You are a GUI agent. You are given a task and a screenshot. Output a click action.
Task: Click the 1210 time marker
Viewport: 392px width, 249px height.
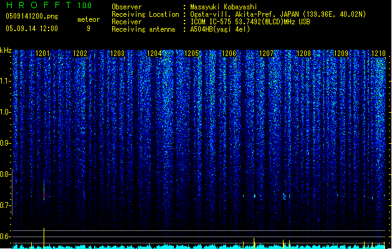point(378,53)
